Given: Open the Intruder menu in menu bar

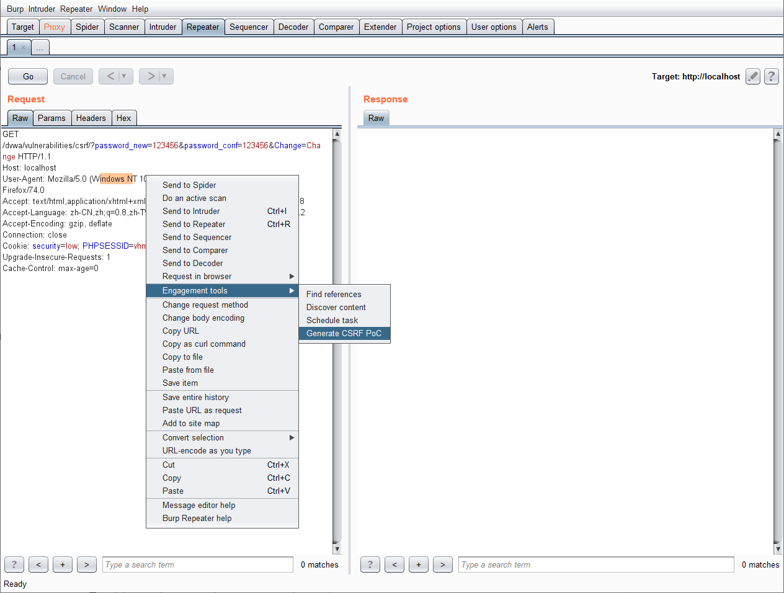Looking at the screenshot, I should 42,9.
